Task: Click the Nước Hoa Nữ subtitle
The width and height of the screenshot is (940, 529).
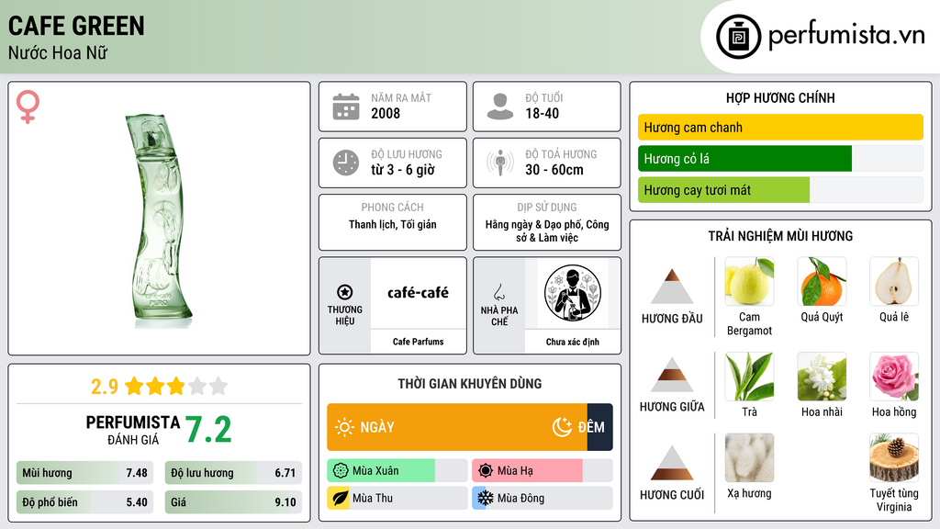Action: (x=58, y=52)
